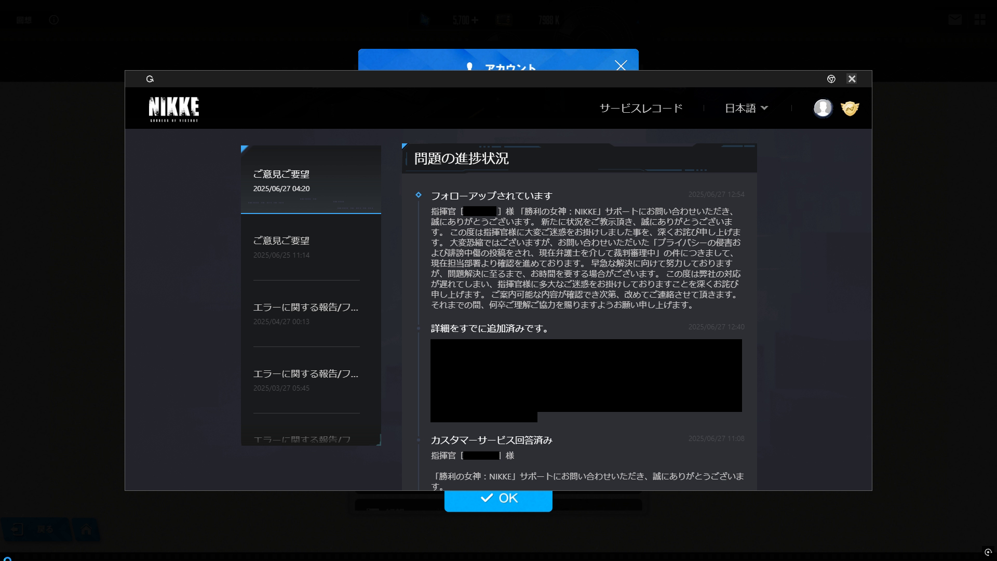Click the NIKKE logo in the header
Viewport: 997px width, 561px height.
coord(173,109)
